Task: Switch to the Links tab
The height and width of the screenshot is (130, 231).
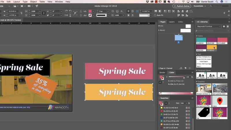Action: click(180, 22)
